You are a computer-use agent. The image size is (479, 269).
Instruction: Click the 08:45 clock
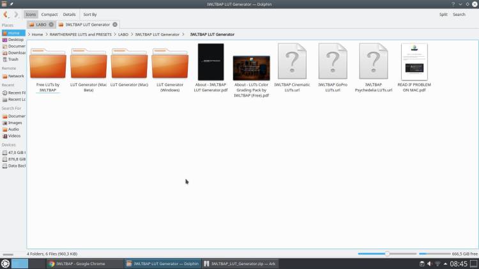pyautogui.click(x=458, y=264)
